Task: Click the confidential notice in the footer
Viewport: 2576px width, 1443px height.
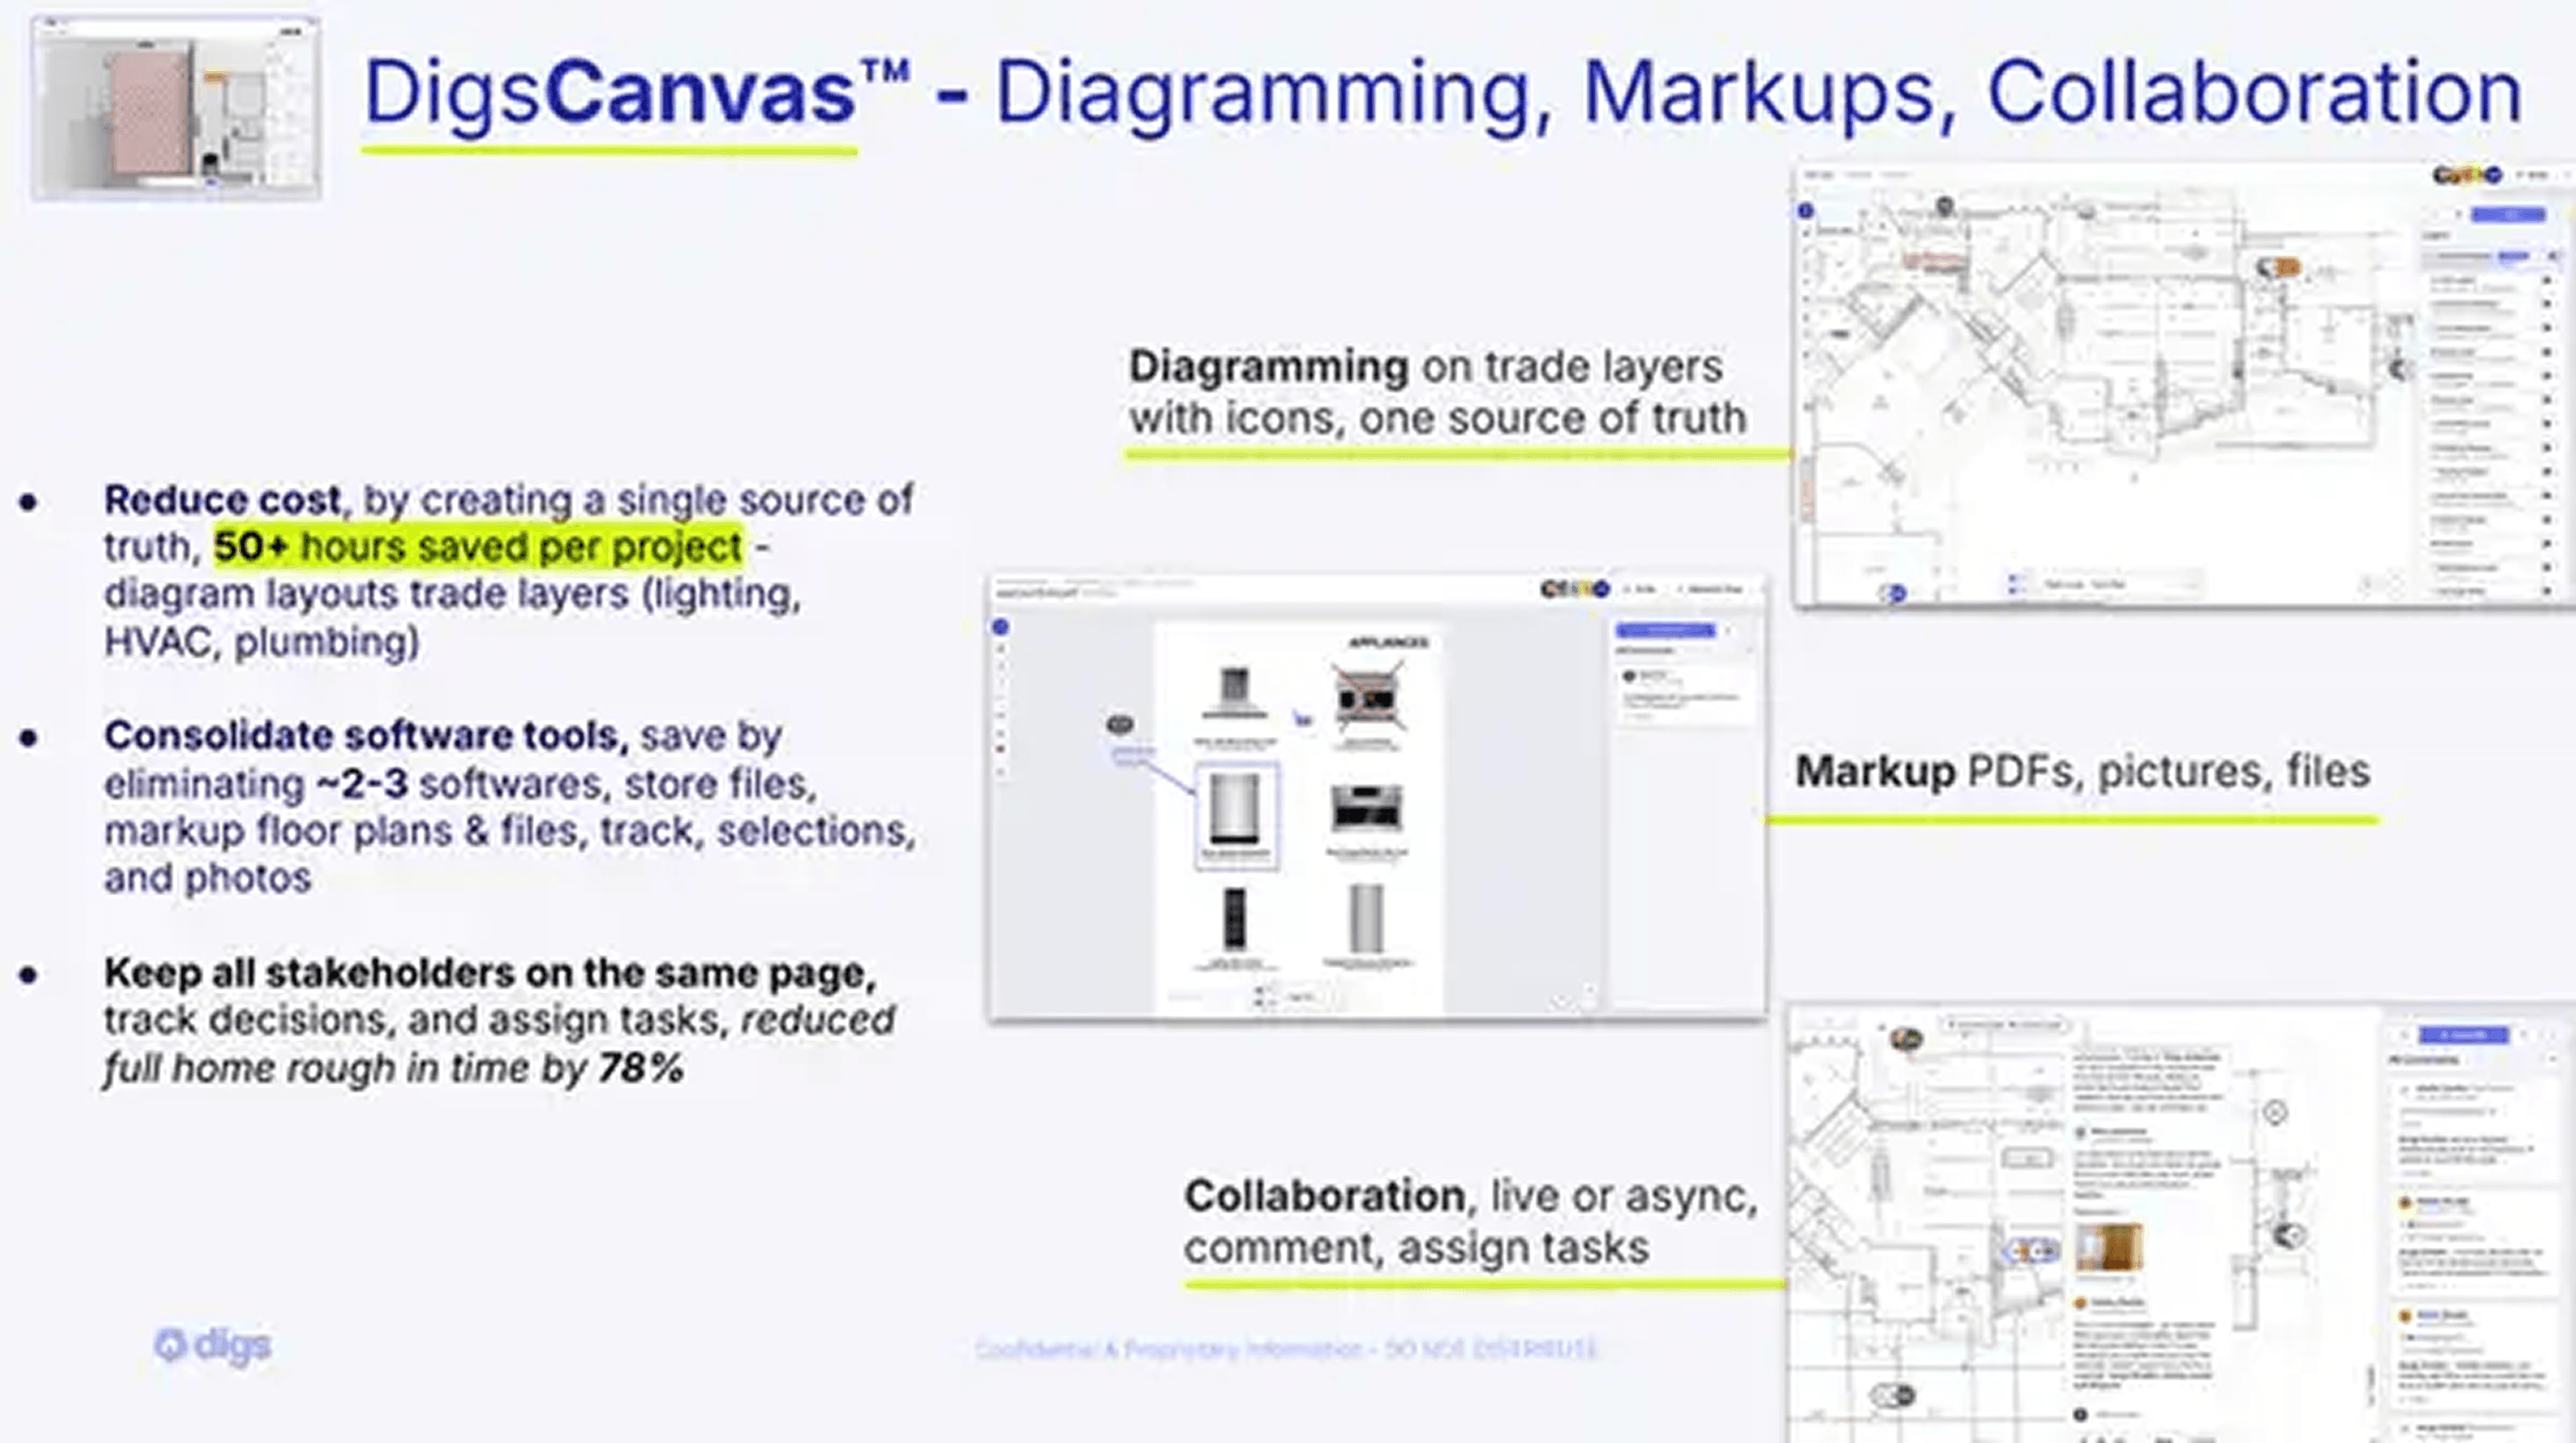Action: click(x=1286, y=1349)
